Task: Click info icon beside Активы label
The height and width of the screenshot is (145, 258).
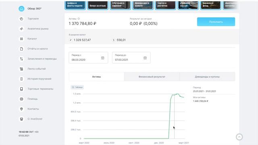Action: coord(79,19)
